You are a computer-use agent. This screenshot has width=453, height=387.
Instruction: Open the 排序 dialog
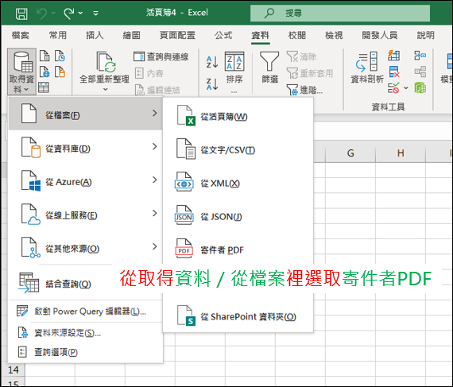[x=234, y=68]
